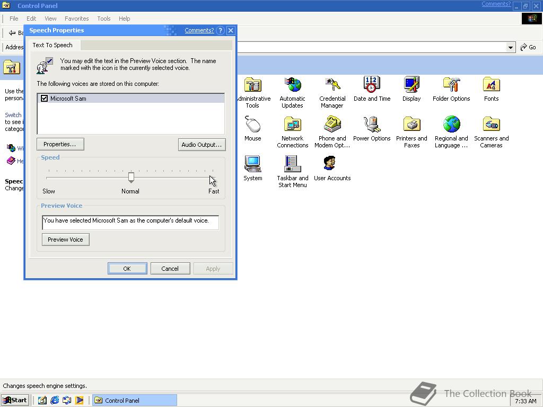543x407 pixels.
Task: Launch Internet Explorer from quick launch
Action: click(55, 401)
